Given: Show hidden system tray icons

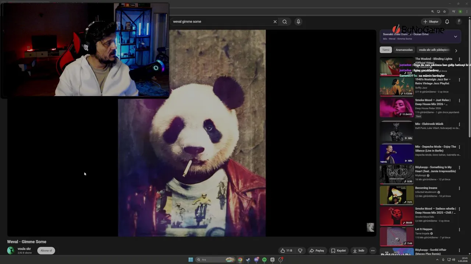Looking at the screenshot, I should pyautogui.click(x=438, y=260).
